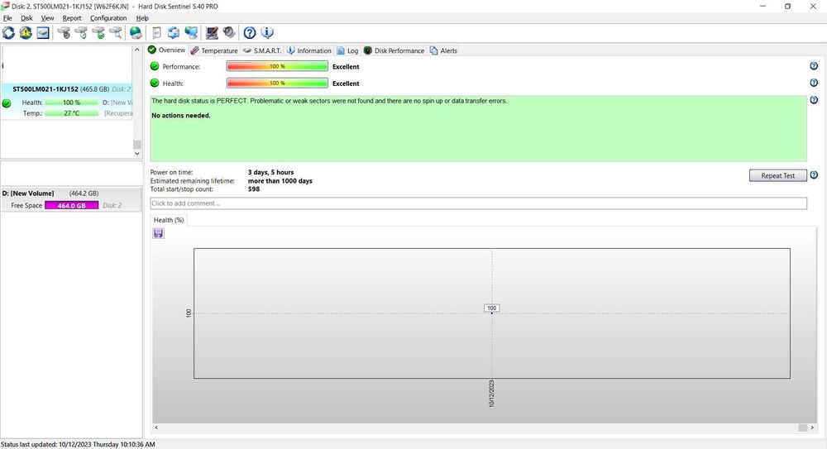Open the Report menu
Viewport: 827px width, 449px height.
pos(72,18)
